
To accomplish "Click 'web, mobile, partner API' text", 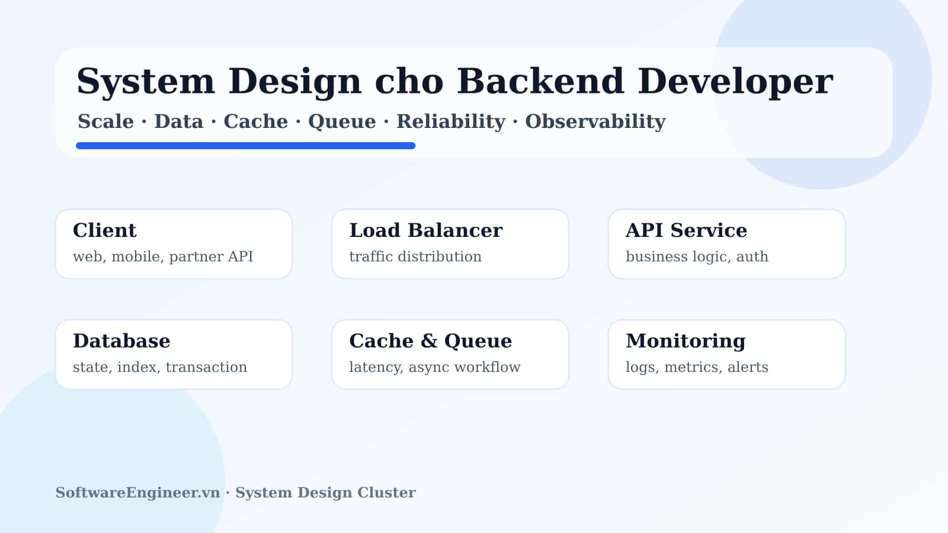I will pos(163,256).
